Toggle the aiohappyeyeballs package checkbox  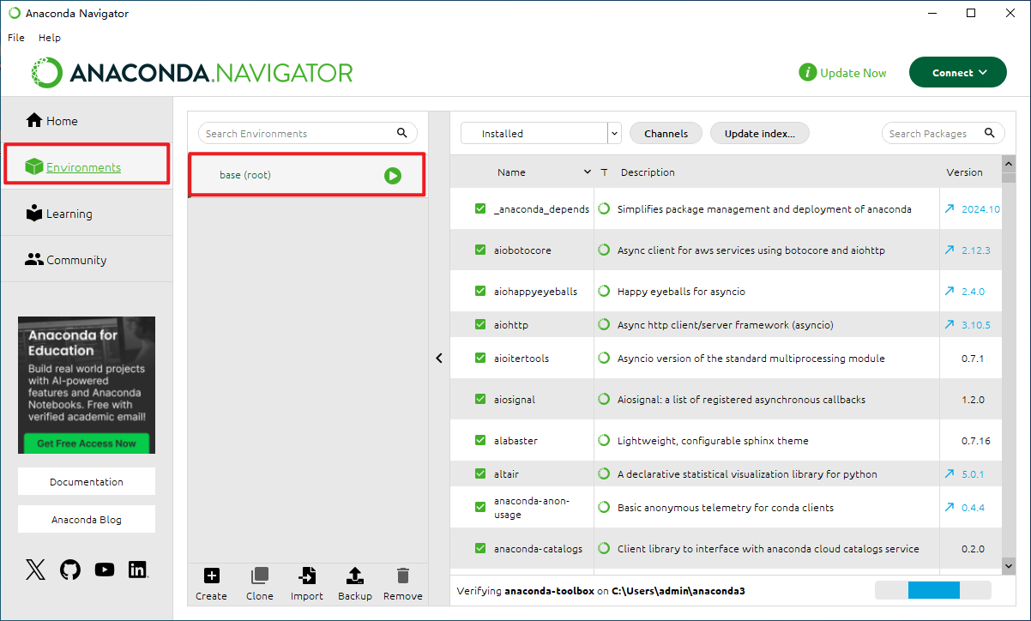480,292
